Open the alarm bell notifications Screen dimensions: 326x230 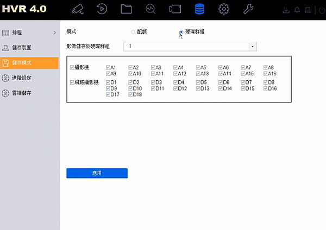click(x=297, y=10)
